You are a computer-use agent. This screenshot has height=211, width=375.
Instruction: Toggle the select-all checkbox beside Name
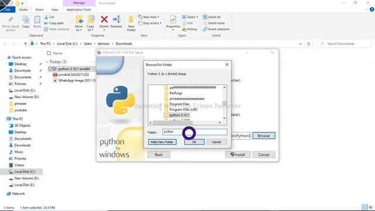coord(49,53)
